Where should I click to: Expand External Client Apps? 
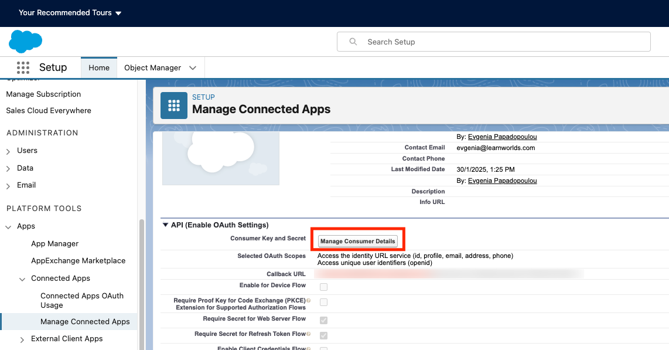tap(22, 339)
